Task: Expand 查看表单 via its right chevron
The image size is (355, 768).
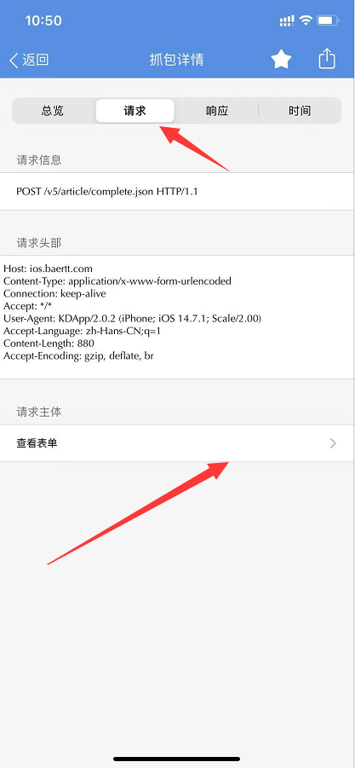Action: coord(333,443)
